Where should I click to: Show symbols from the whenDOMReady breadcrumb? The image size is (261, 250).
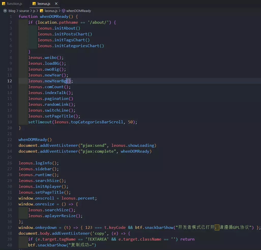(78, 11)
